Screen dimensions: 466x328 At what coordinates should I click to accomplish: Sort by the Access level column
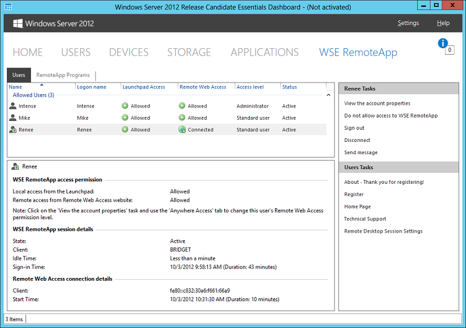250,87
